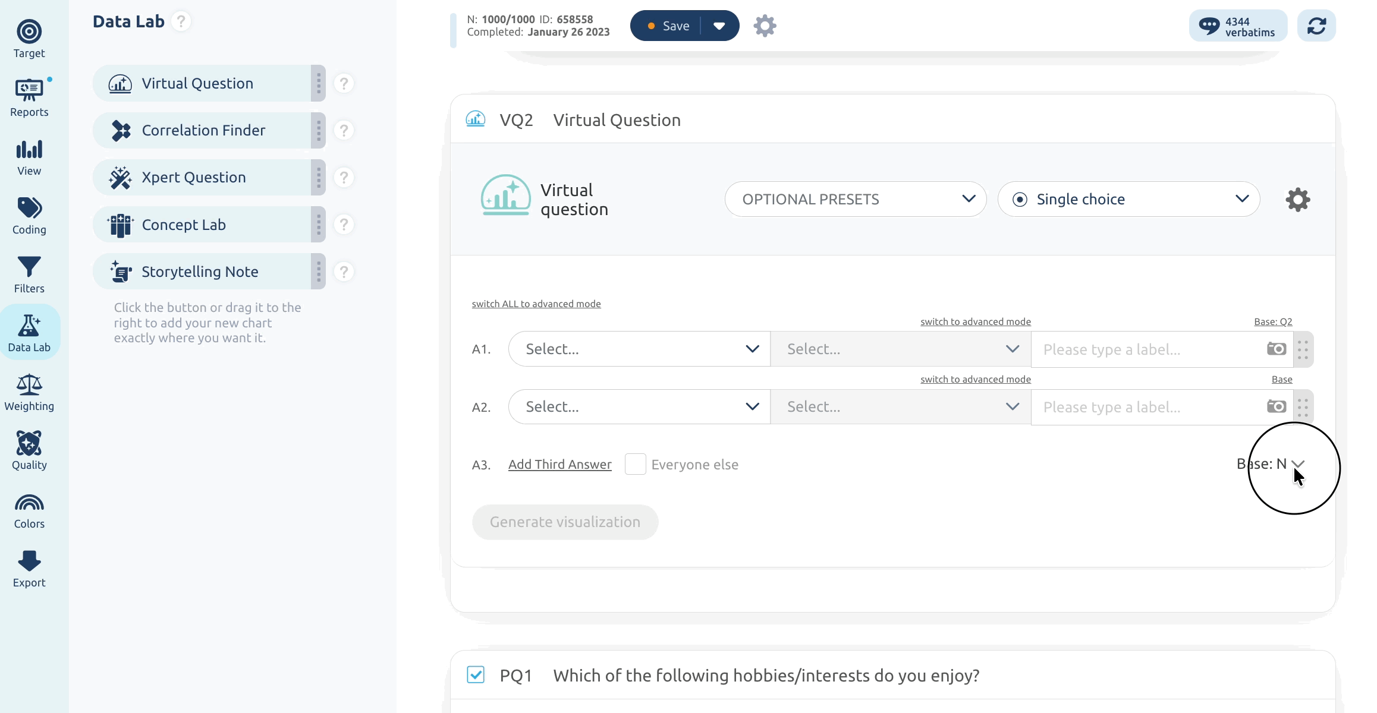The width and height of the screenshot is (1377, 713).
Task: Open the Reports section
Action: pos(29,98)
